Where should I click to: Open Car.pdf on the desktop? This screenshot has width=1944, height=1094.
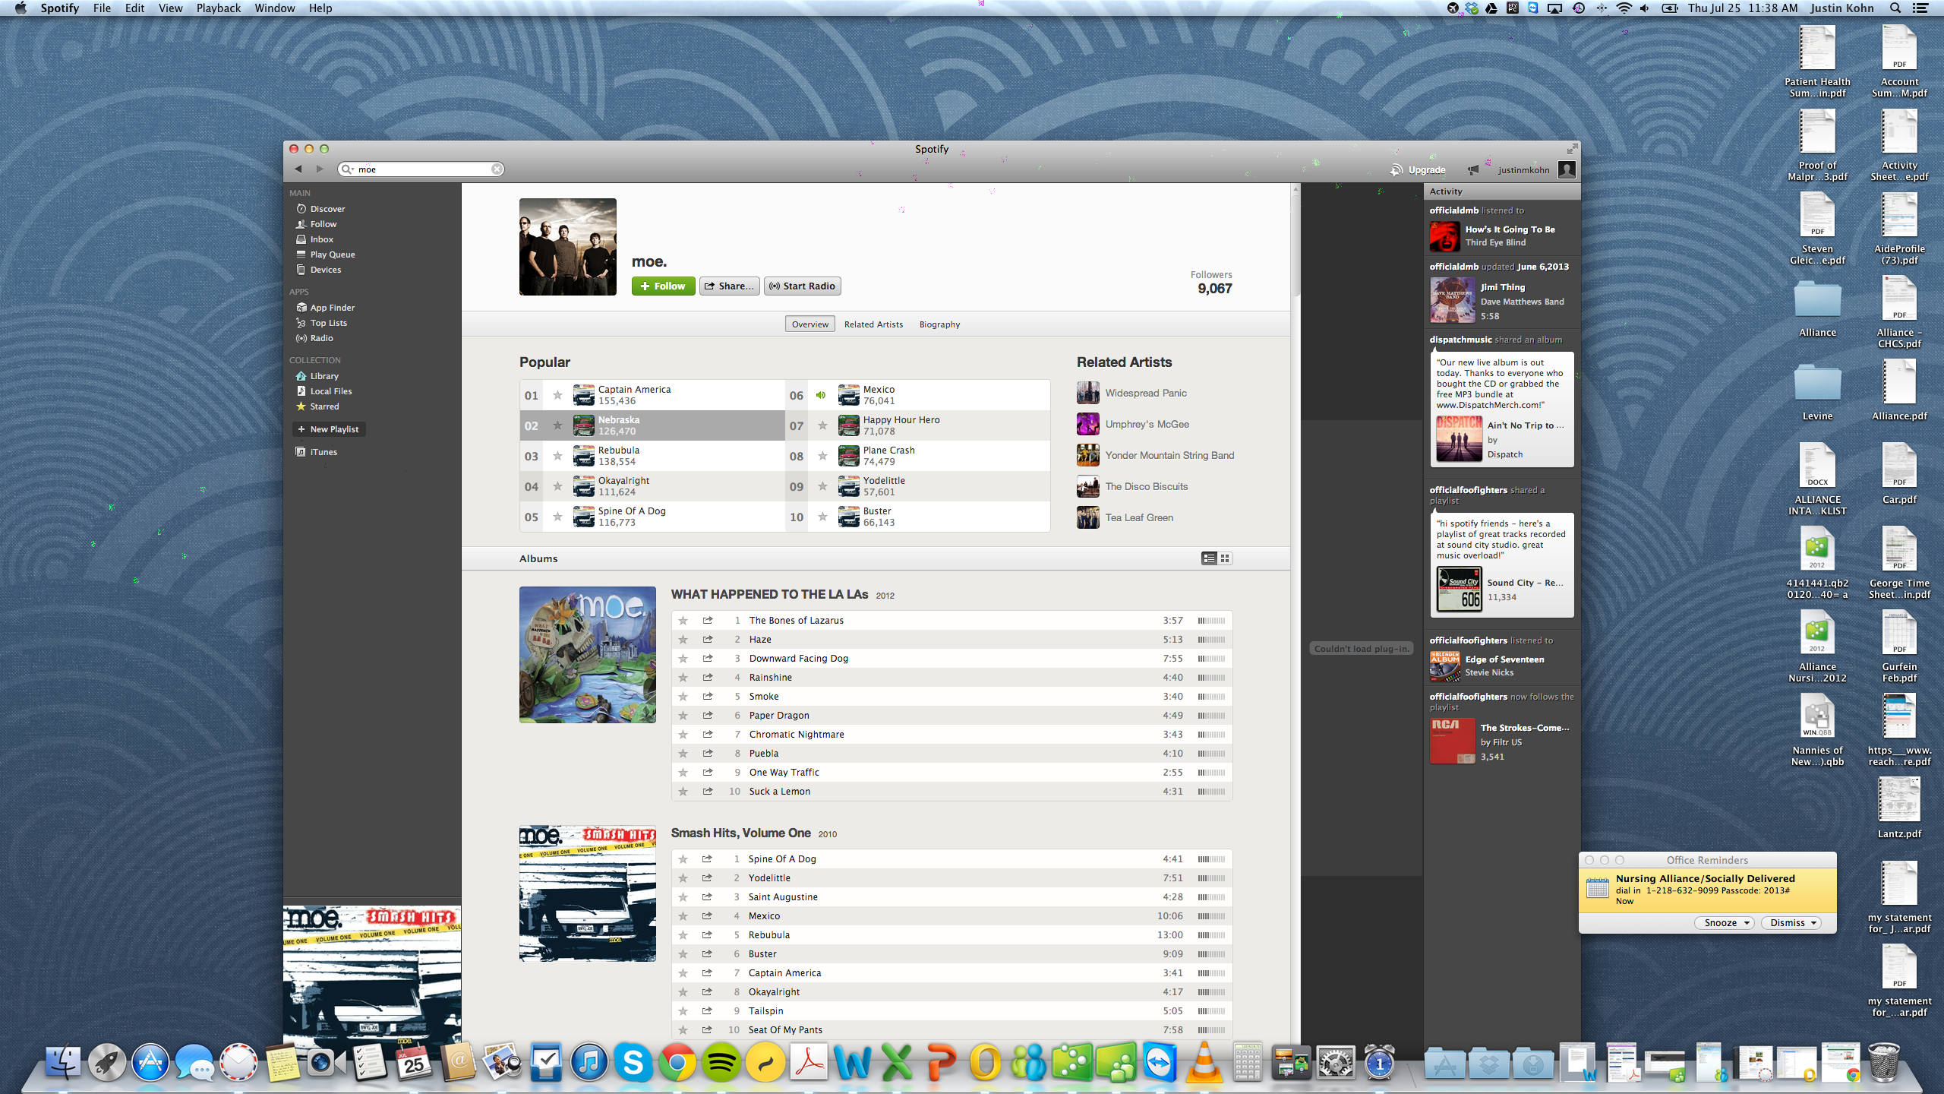[1899, 475]
